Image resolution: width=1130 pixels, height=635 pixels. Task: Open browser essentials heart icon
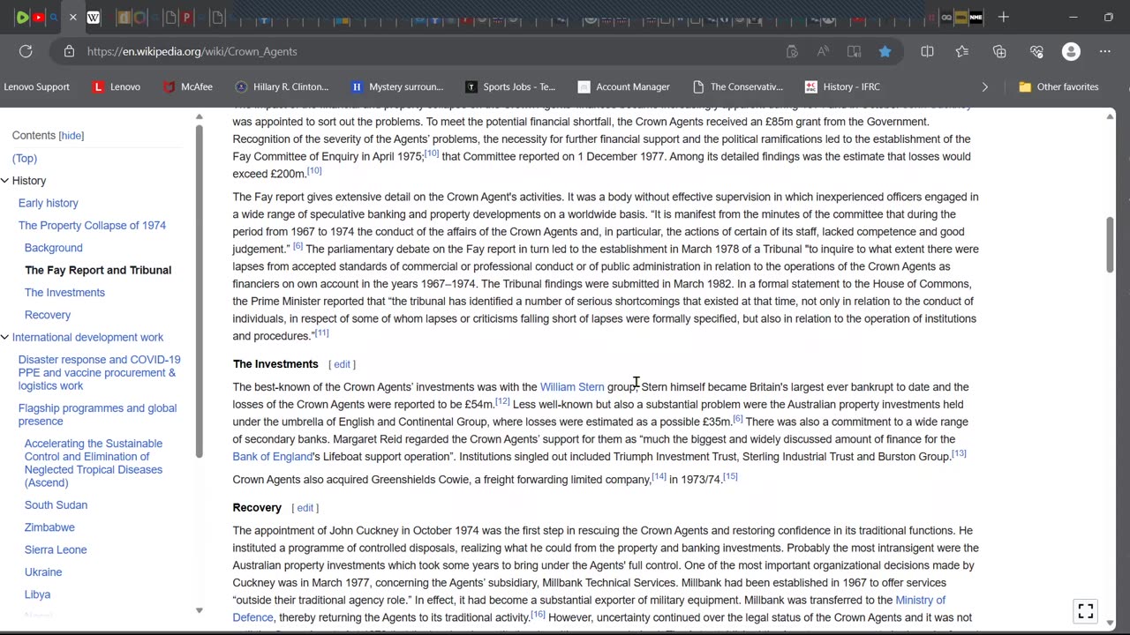(1036, 51)
